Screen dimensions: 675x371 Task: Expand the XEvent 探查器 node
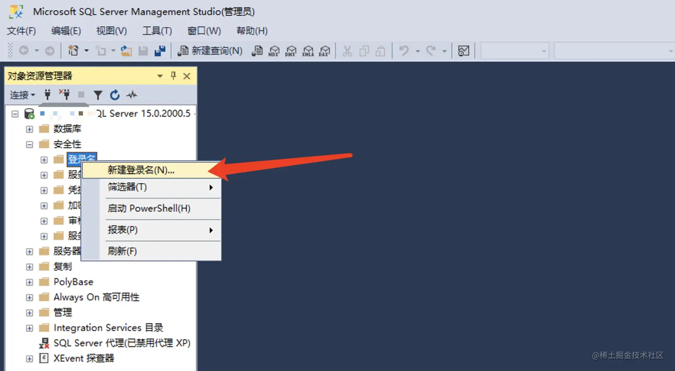point(29,358)
